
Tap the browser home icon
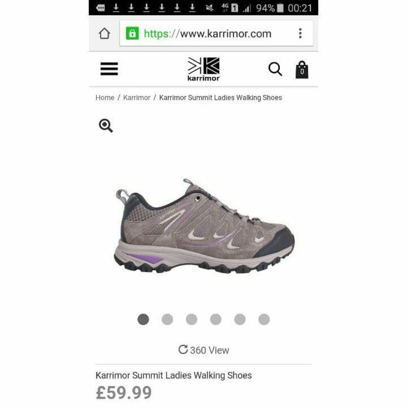click(x=104, y=34)
